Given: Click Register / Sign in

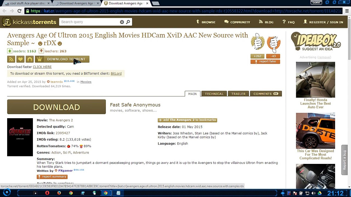Looking at the screenshot, I should point(323,22).
